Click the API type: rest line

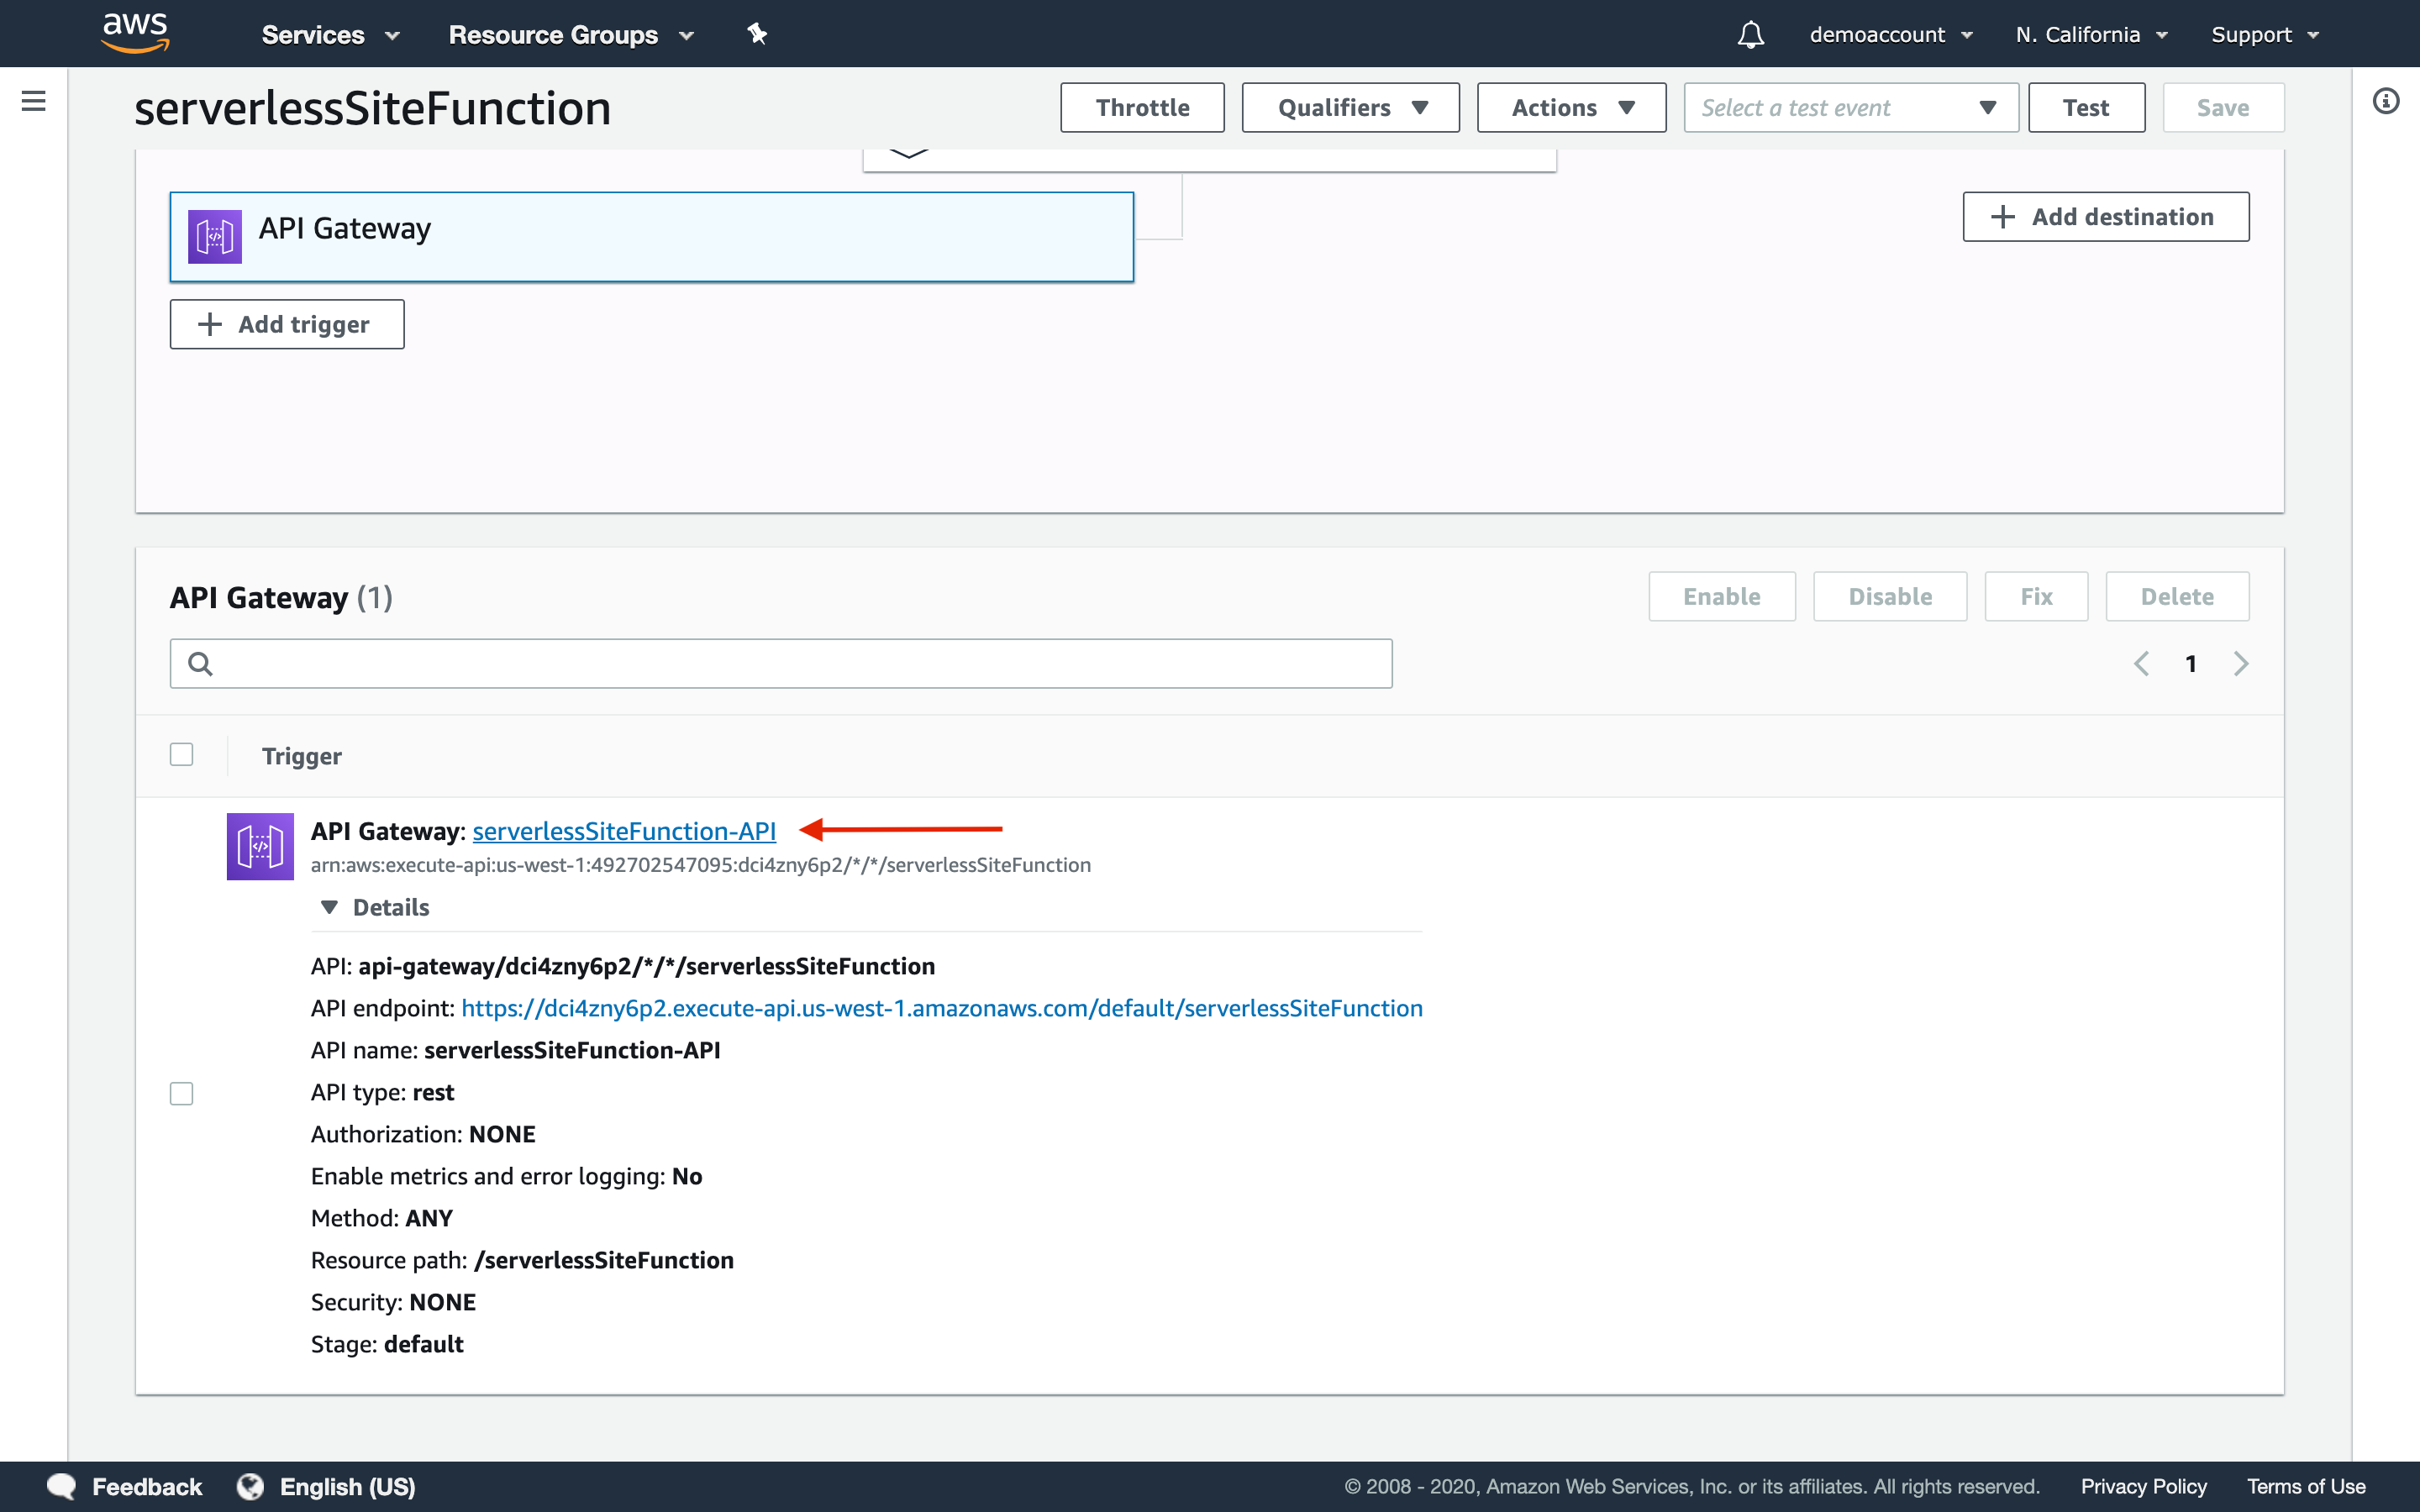(x=382, y=1092)
